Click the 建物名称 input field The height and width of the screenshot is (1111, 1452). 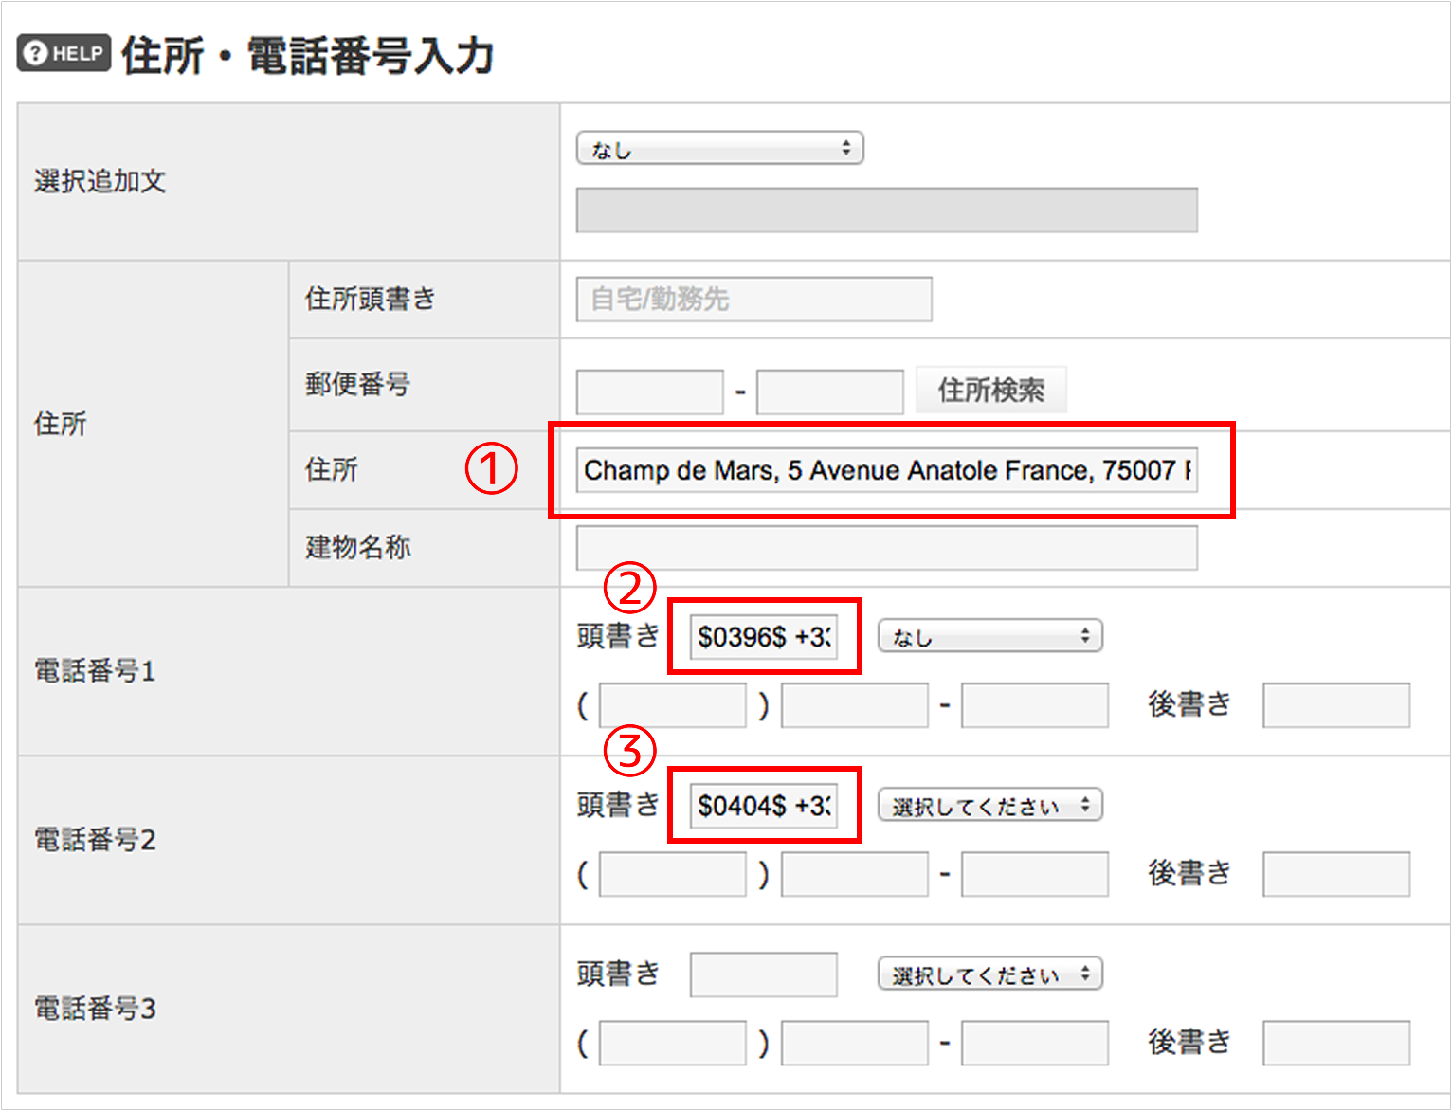[886, 548]
